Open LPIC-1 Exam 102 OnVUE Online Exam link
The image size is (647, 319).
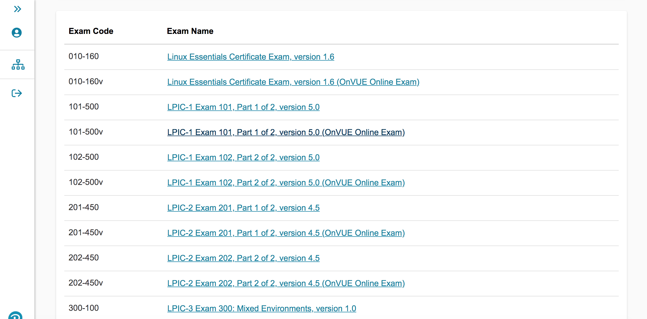tap(286, 183)
